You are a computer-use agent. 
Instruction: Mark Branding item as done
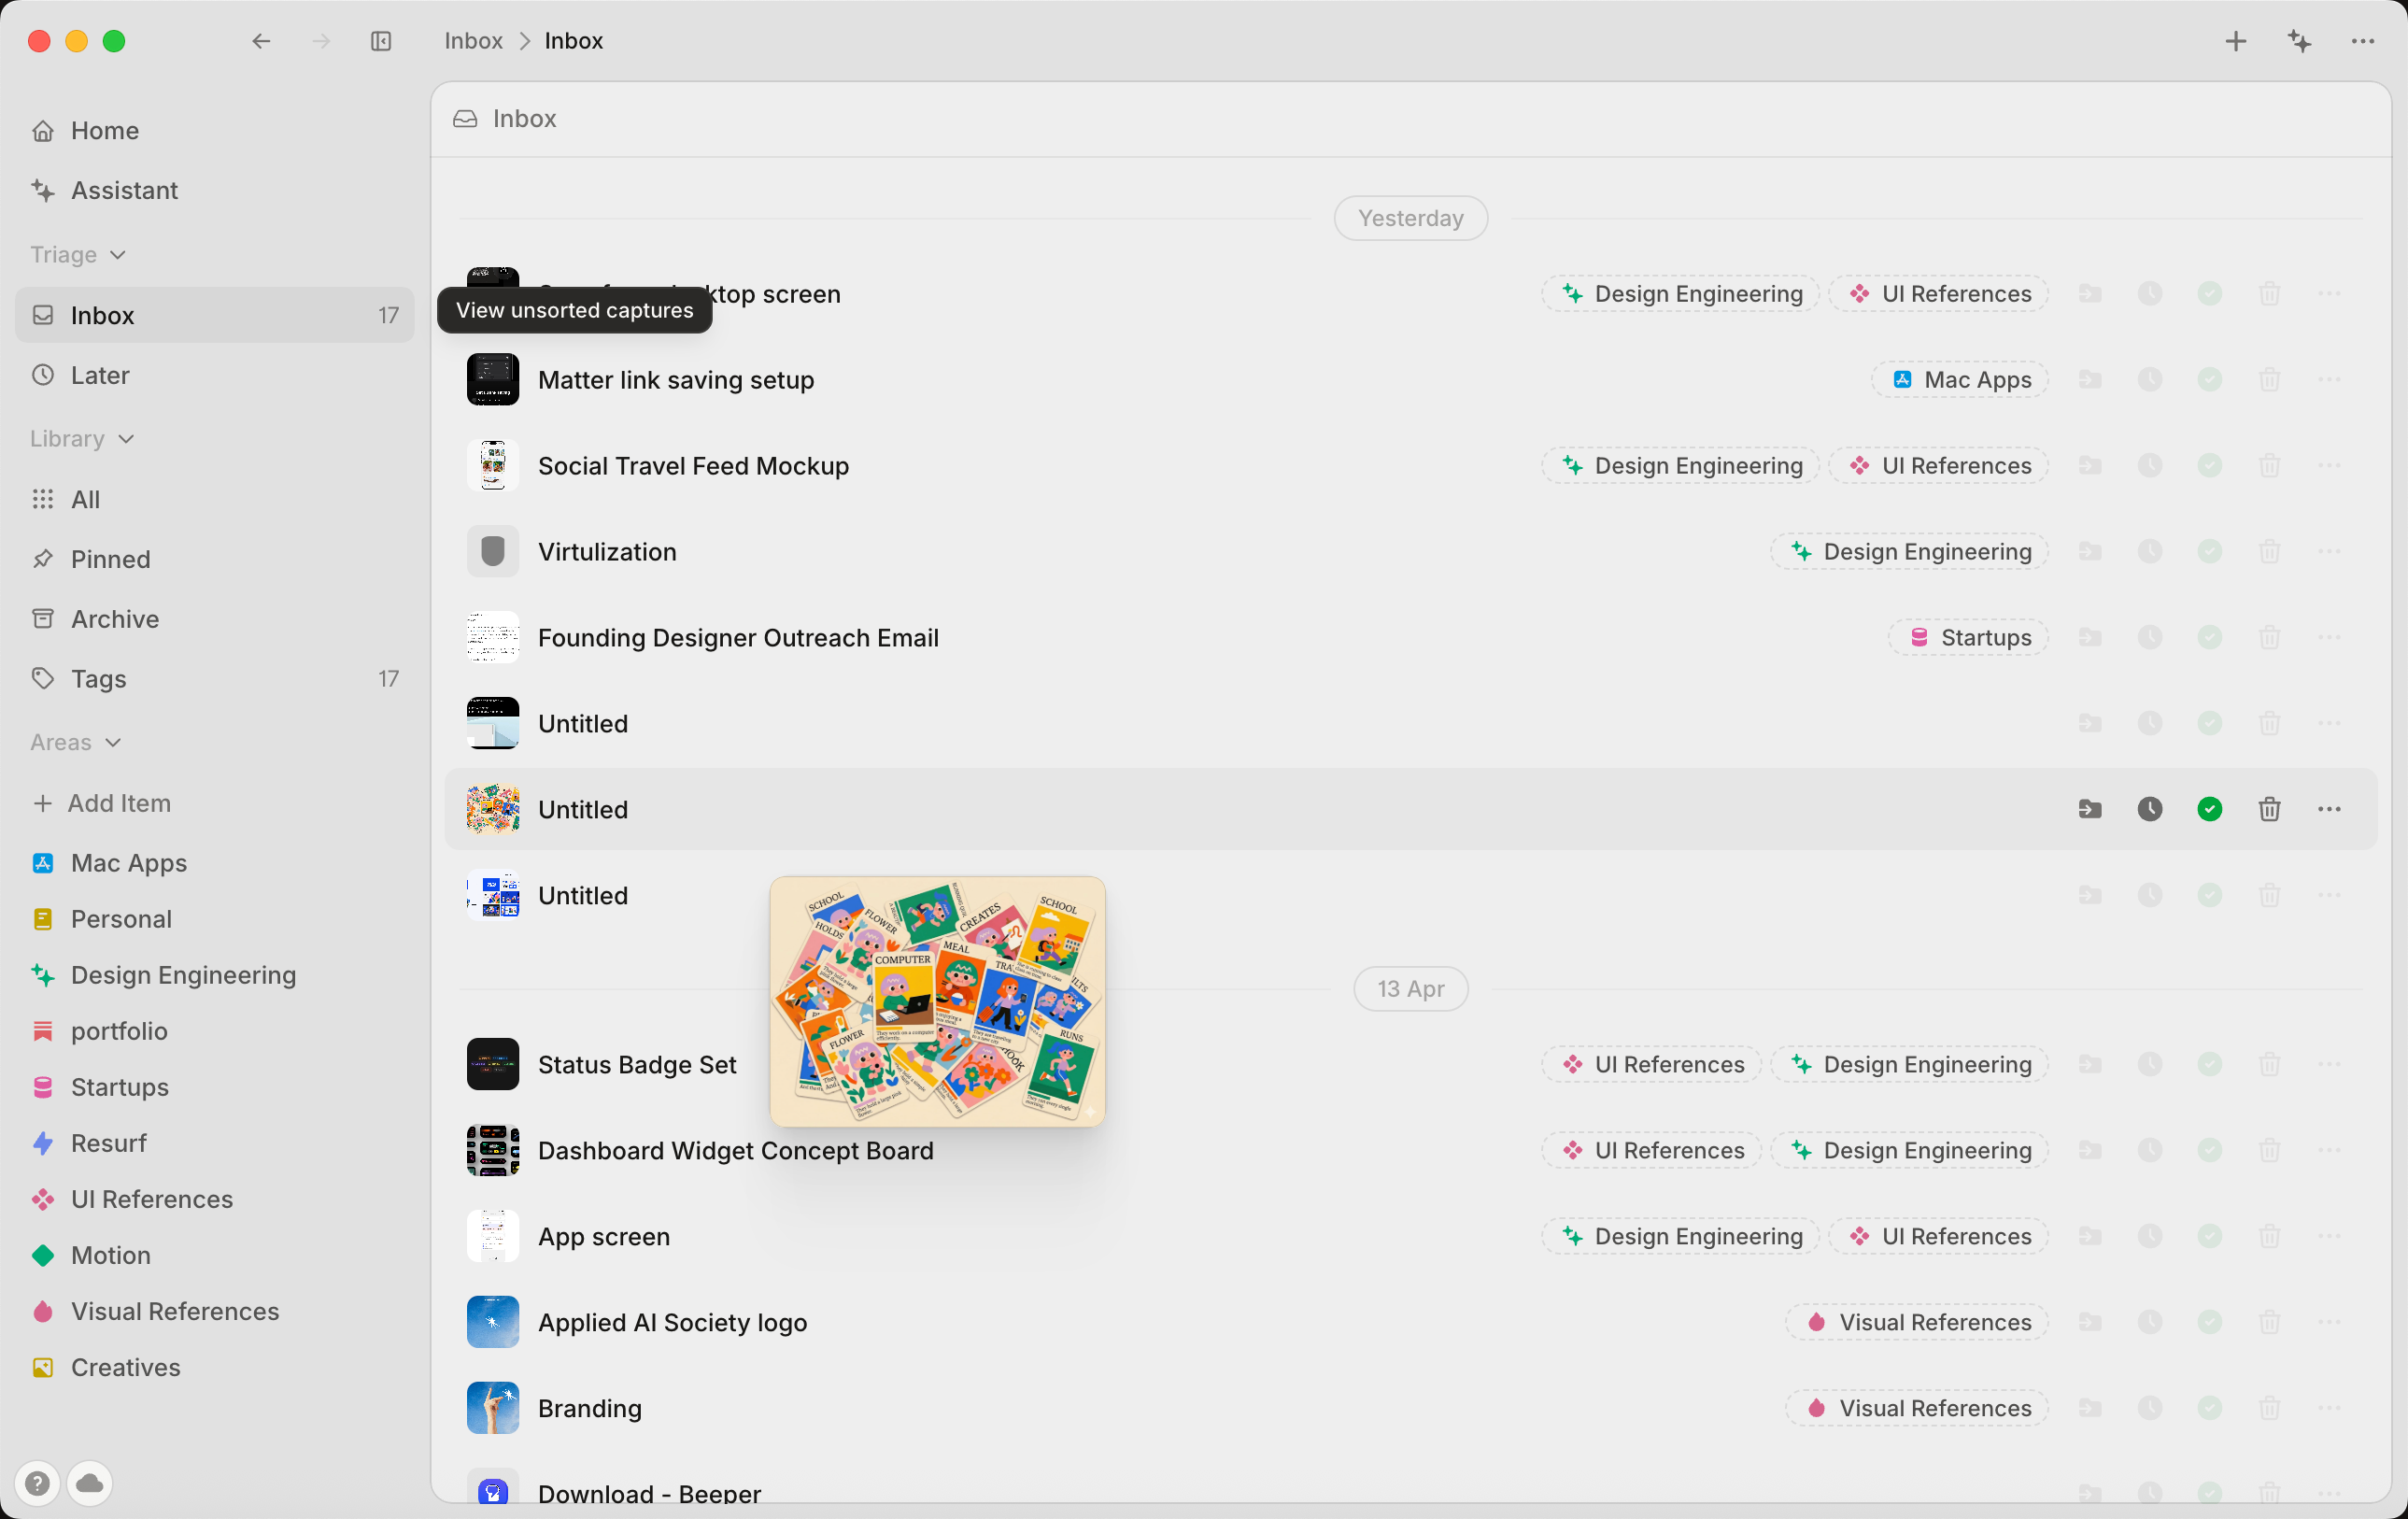click(x=2210, y=1408)
